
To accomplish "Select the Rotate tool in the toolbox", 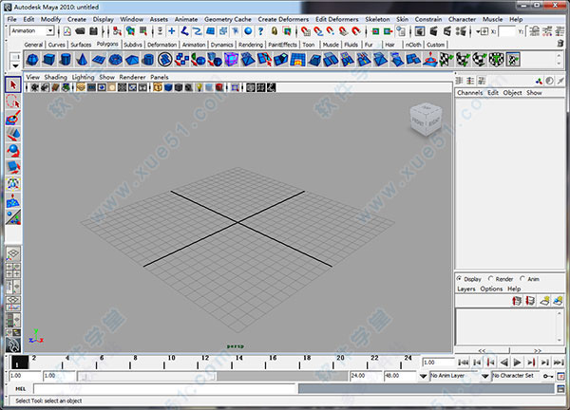I will (x=13, y=151).
